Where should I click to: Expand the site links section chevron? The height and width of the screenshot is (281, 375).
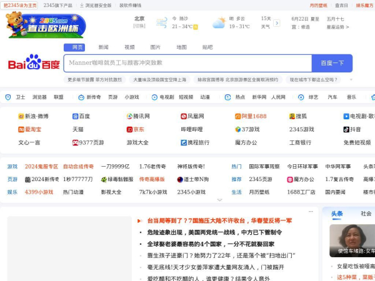click(x=219, y=200)
